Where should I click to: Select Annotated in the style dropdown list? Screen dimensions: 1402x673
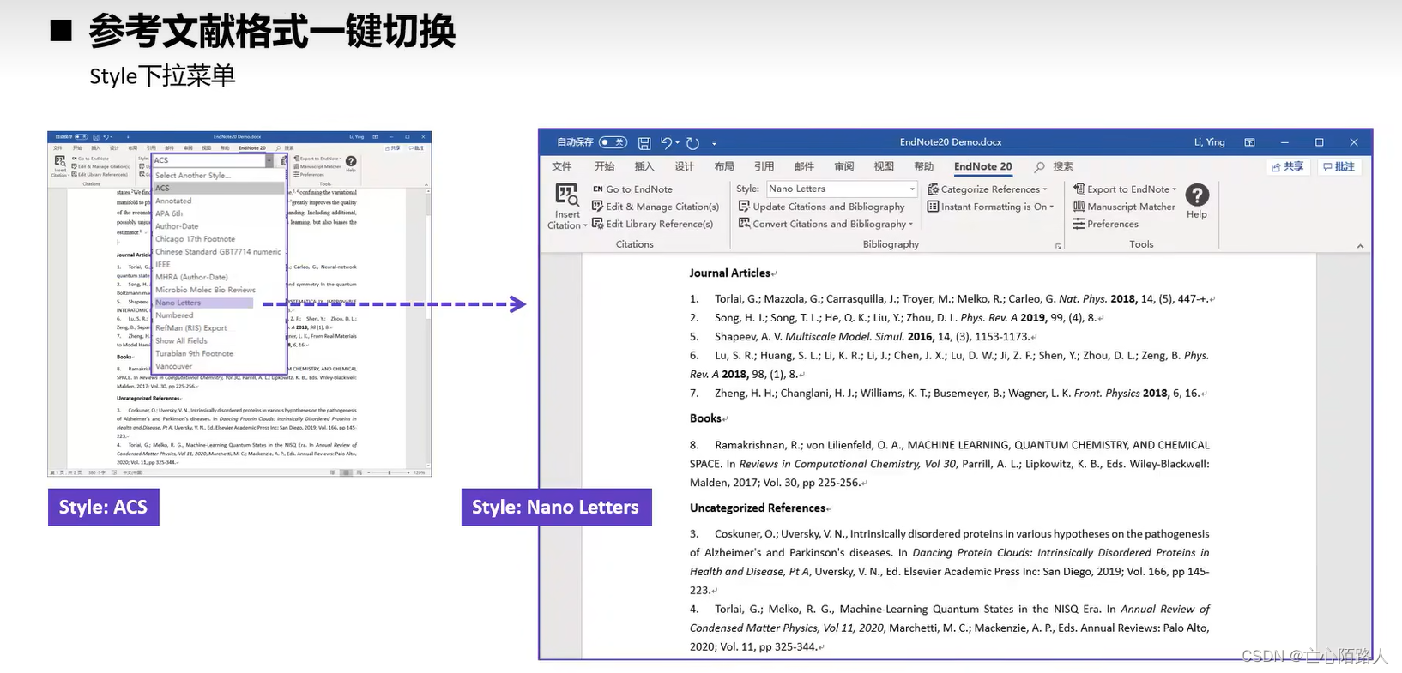click(x=219, y=201)
